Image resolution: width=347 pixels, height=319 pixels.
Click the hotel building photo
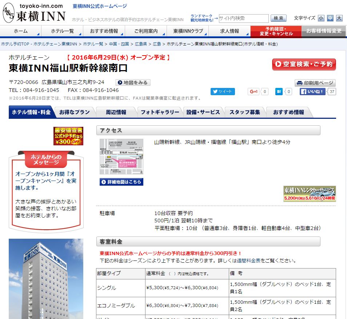coord(46,279)
